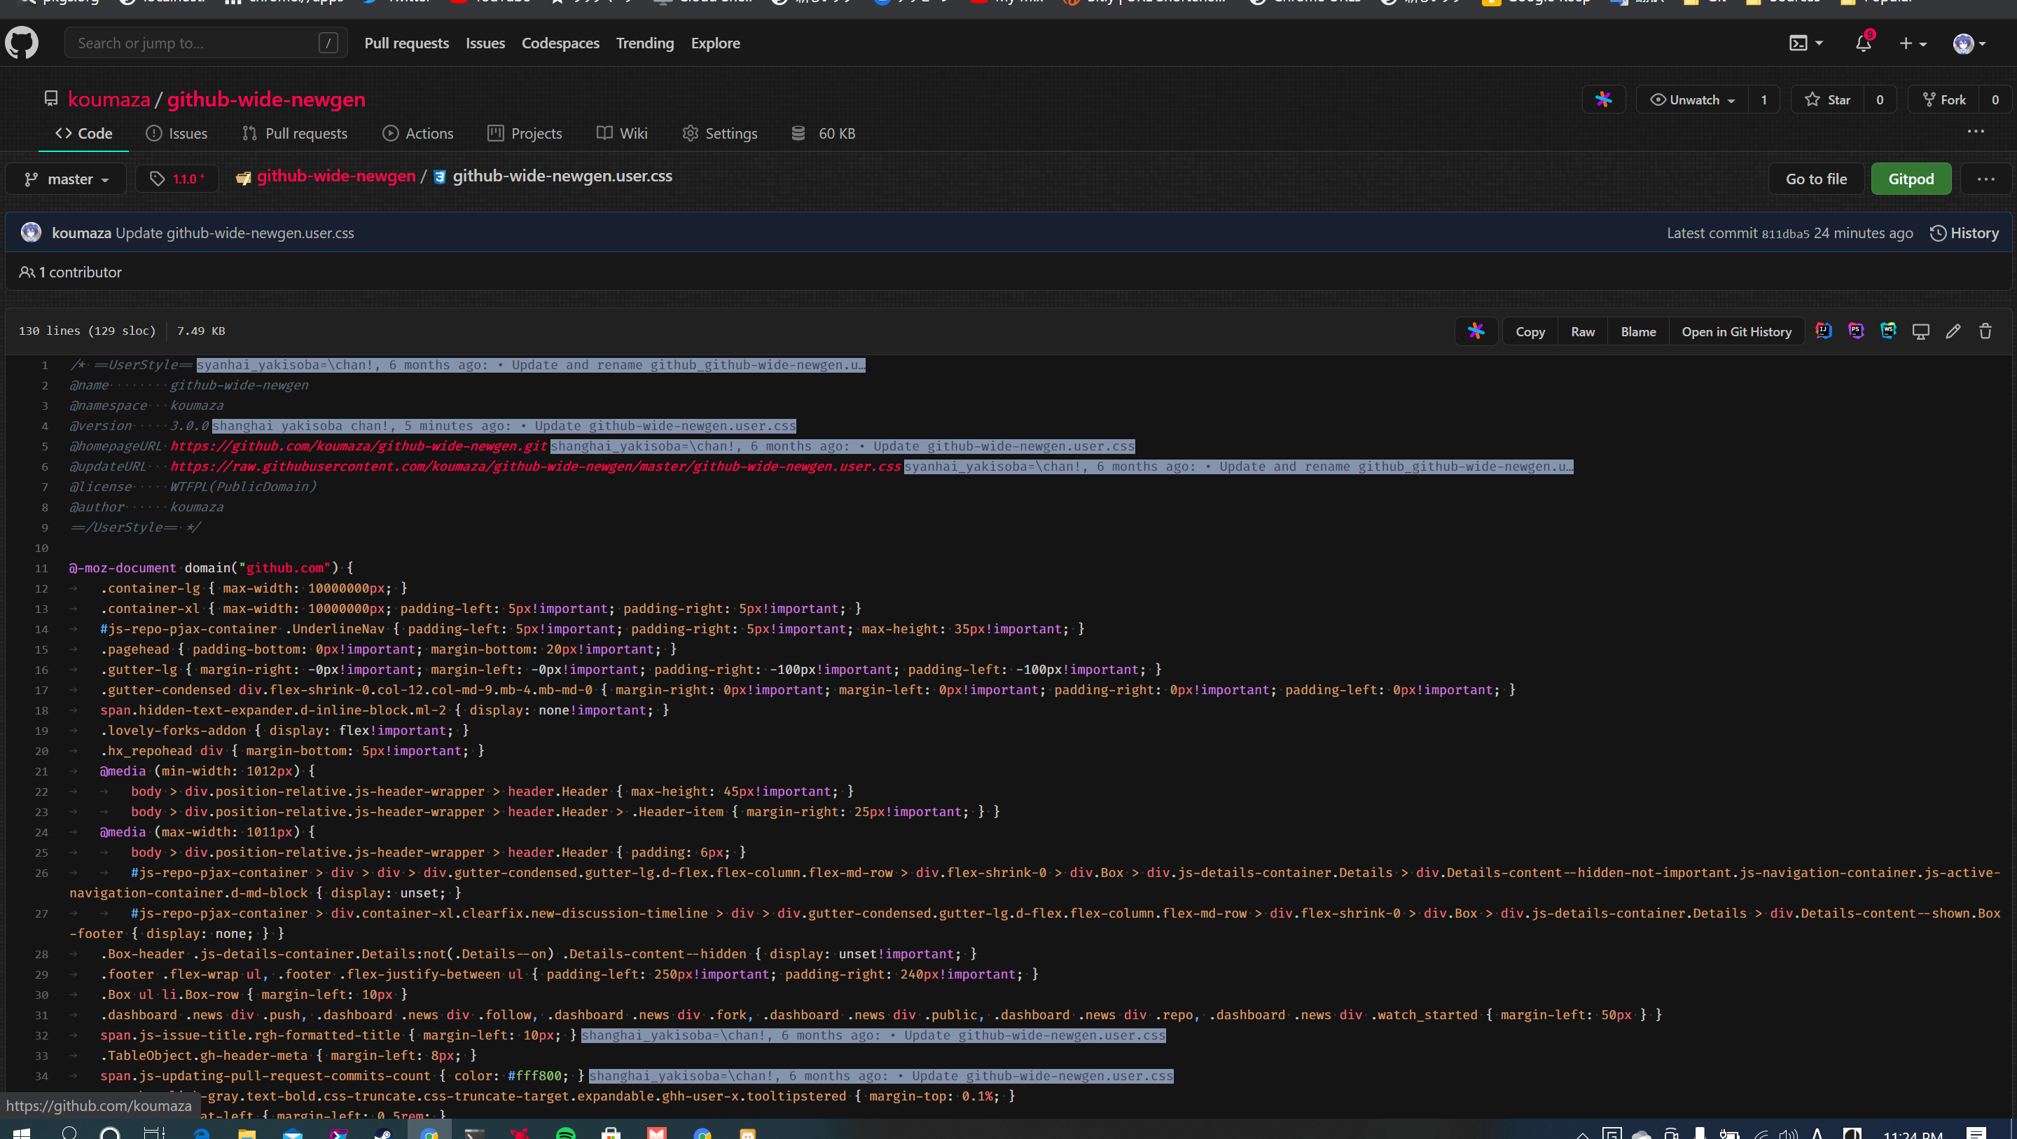Open file in PhpStorm icon
The height and width of the screenshot is (1139, 2017).
pos(1856,331)
